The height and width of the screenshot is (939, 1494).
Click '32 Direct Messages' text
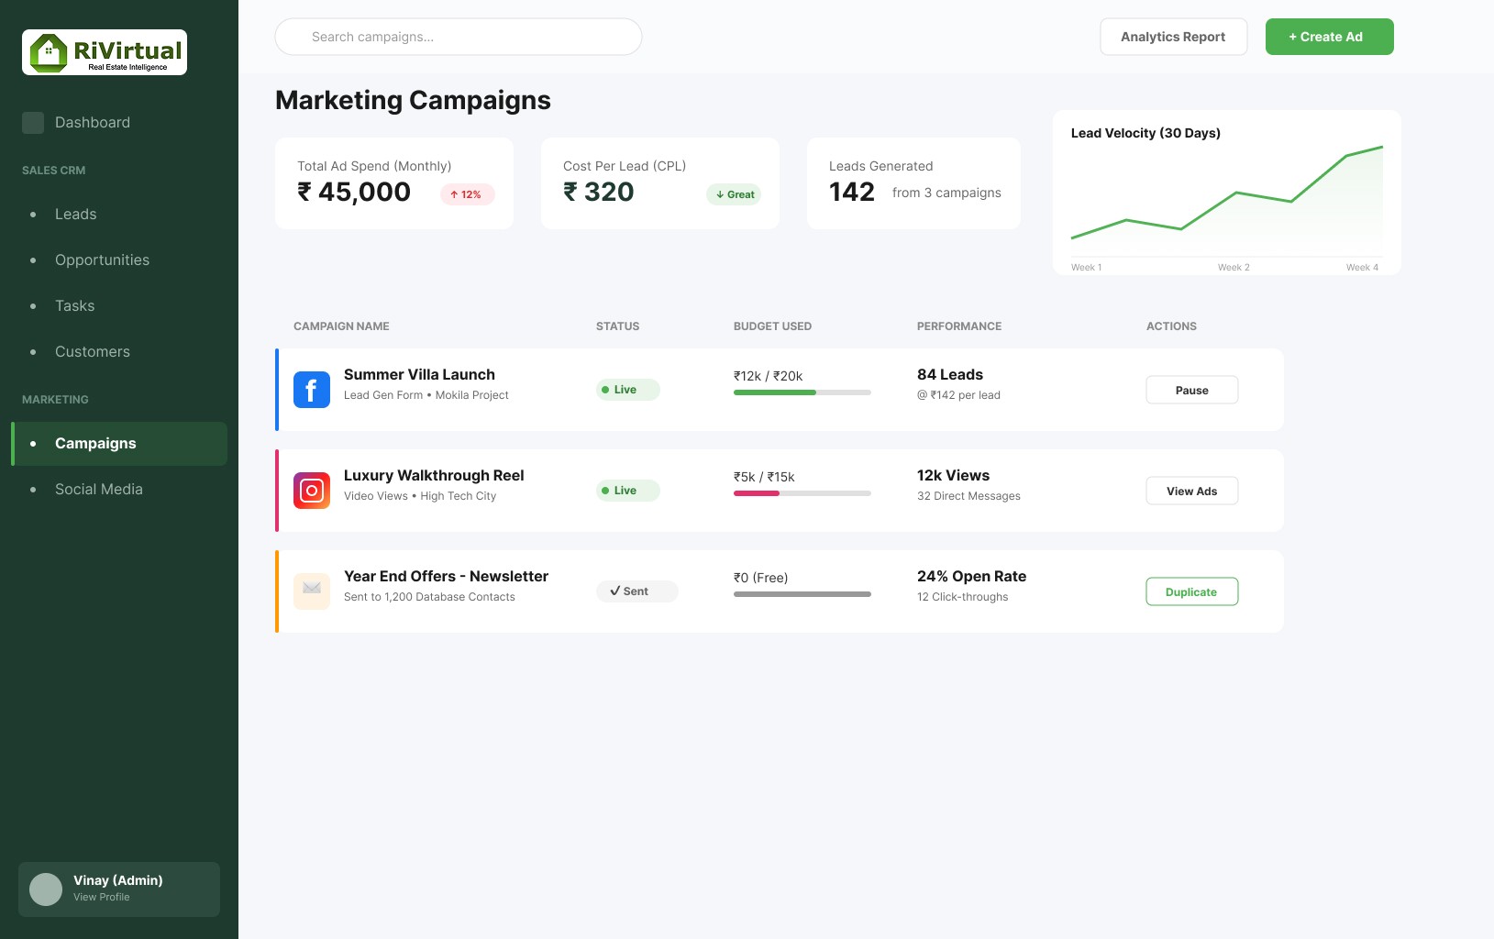(968, 496)
